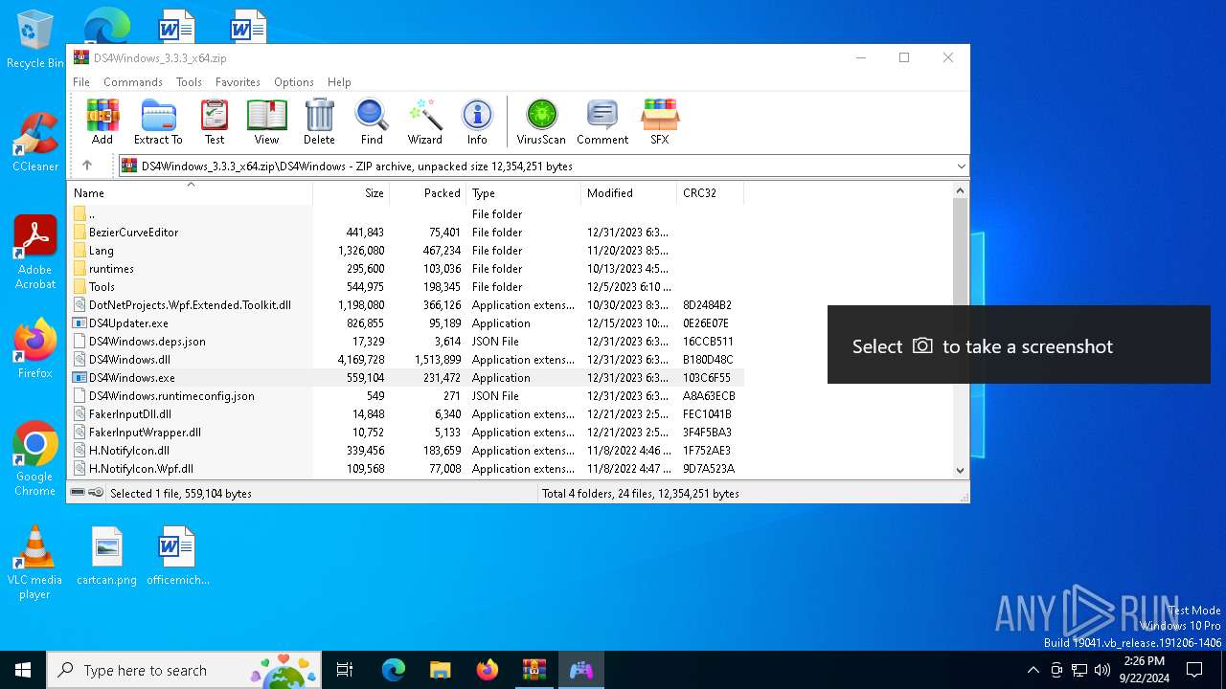The width and height of the screenshot is (1226, 689).
Task: Launch the Wizard tool
Action: click(x=424, y=122)
